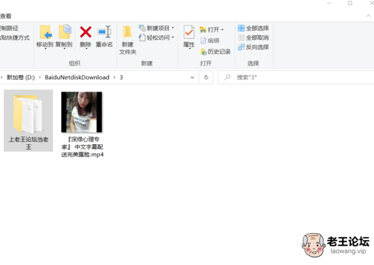Click 全部选择 (Select all)

[253, 28]
